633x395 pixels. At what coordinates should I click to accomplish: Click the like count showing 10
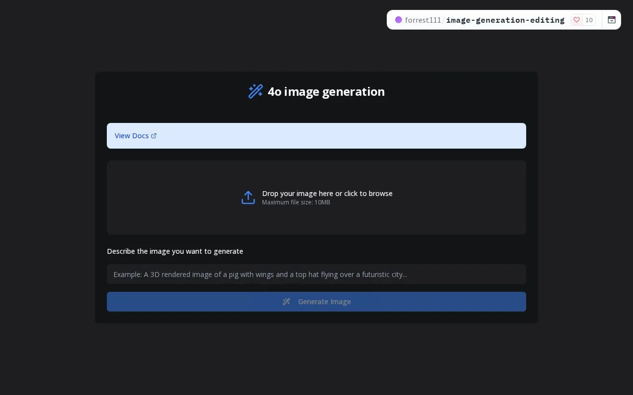(x=589, y=20)
